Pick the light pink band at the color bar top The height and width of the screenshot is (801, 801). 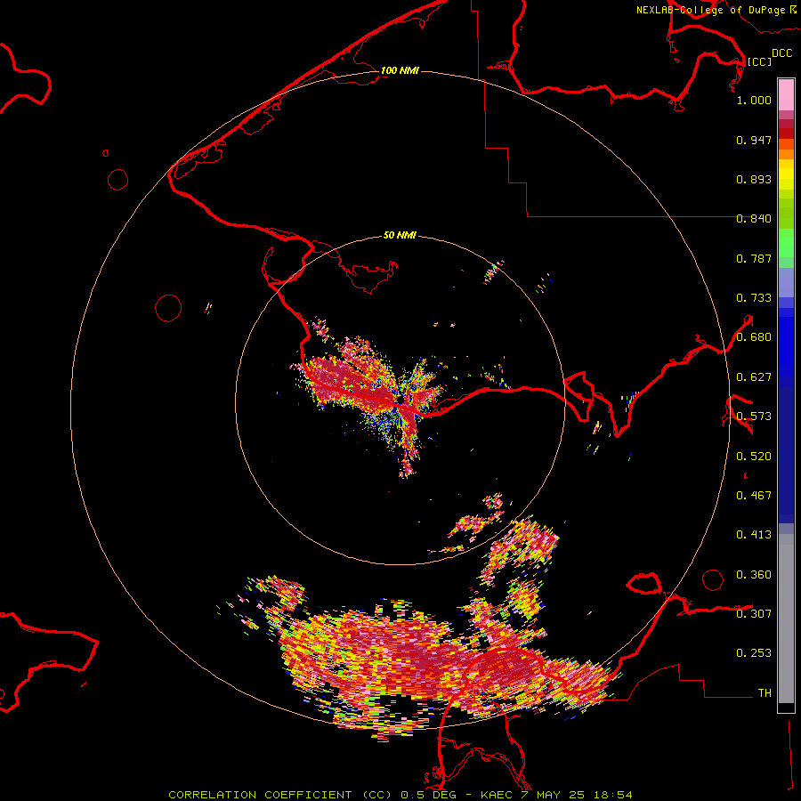click(786, 94)
